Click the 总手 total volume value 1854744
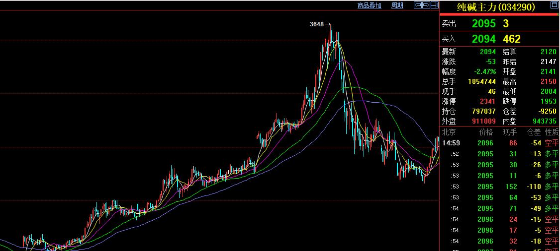 481,81
